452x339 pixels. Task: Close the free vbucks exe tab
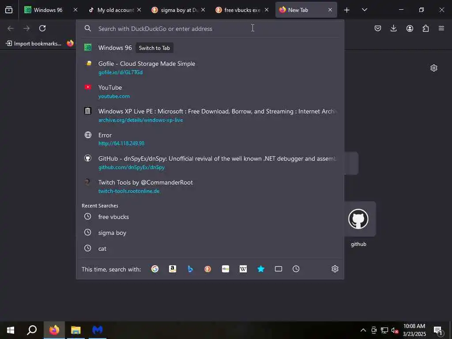click(x=267, y=10)
